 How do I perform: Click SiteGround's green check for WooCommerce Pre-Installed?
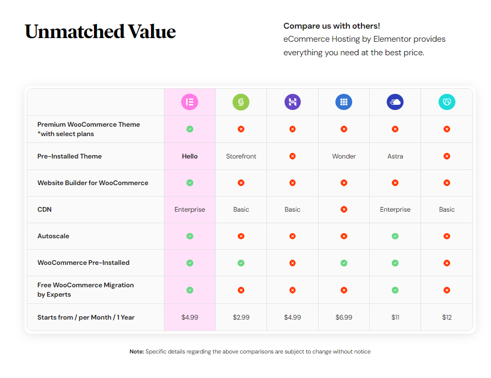[241, 263]
